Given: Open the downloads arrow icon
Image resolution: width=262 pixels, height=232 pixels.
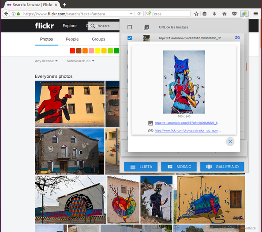Looking at the screenshot, I should 214,14.
